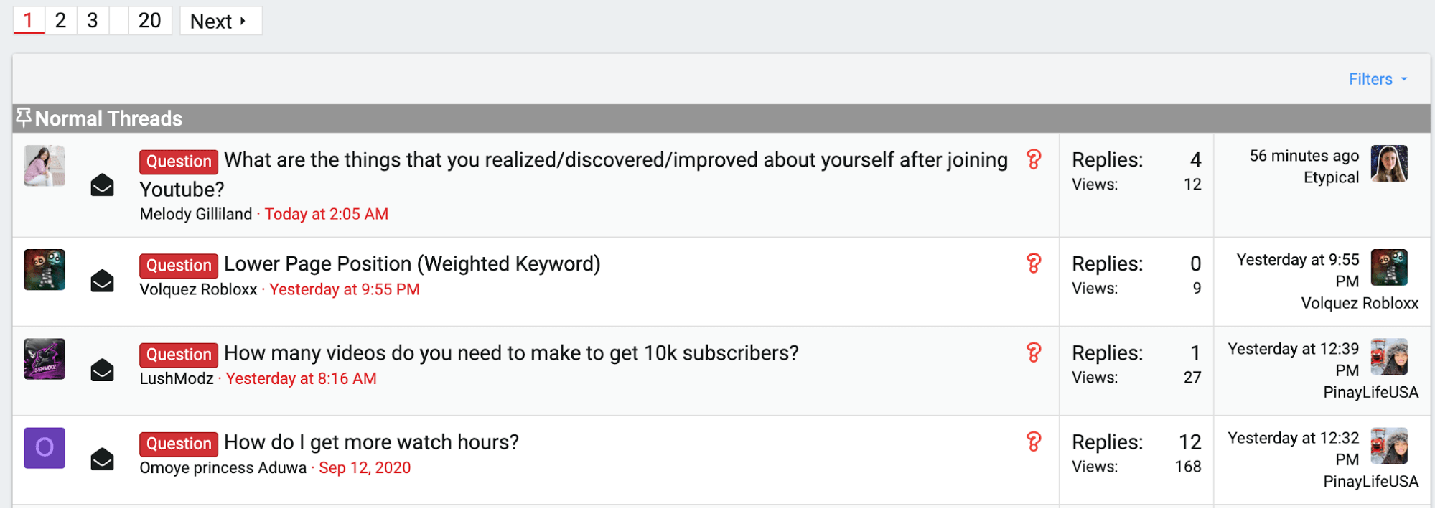Screen dimensions: 1435x509
Task: Click the Question prefix on the Lower Page Position thread
Action: tap(178, 265)
